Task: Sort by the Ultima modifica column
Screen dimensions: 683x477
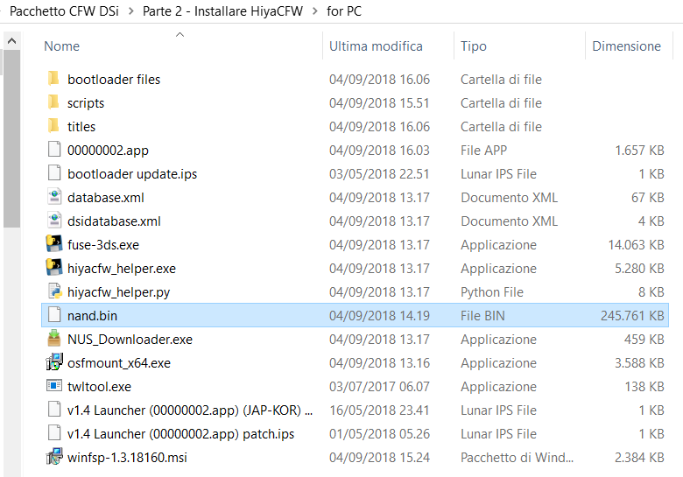Action: (x=376, y=46)
